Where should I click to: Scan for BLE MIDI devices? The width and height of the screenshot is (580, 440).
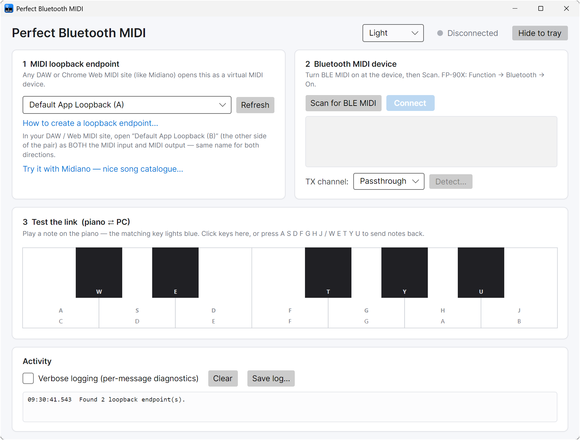pyautogui.click(x=343, y=103)
